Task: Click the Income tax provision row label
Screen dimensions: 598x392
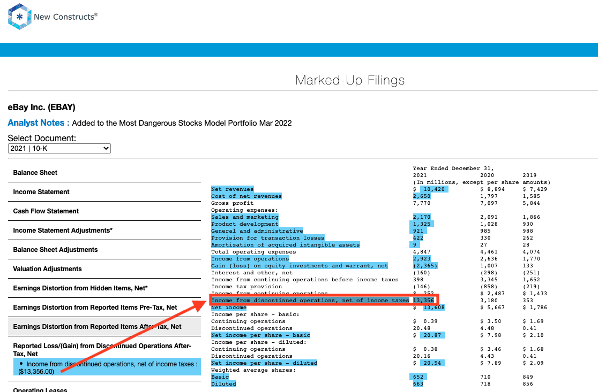Action: pos(246,286)
